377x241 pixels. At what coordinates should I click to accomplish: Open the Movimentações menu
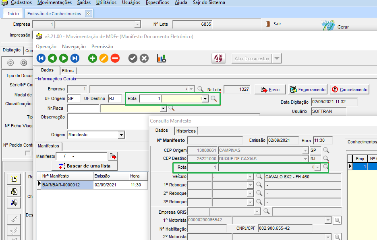pos(54,2)
